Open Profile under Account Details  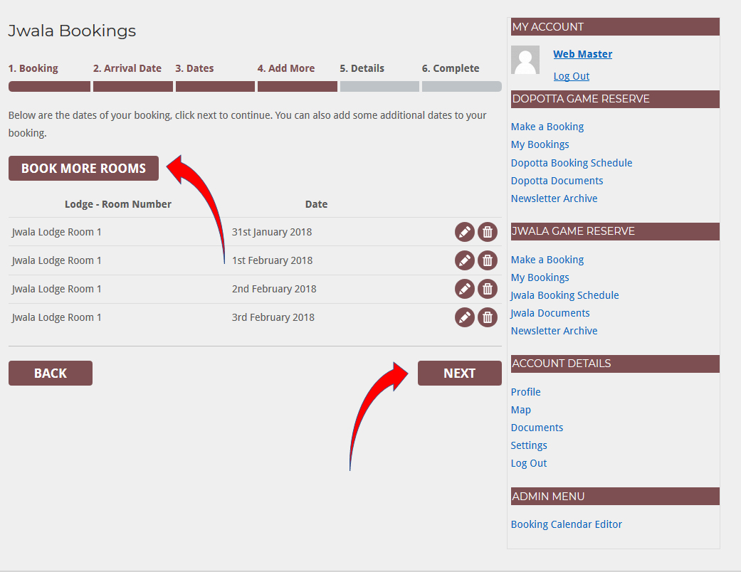pyautogui.click(x=525, y=392)
